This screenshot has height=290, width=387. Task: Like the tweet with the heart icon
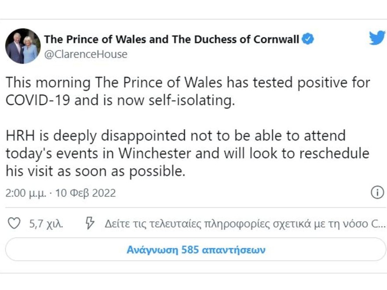pyautogui.click(x=15, y=224)
